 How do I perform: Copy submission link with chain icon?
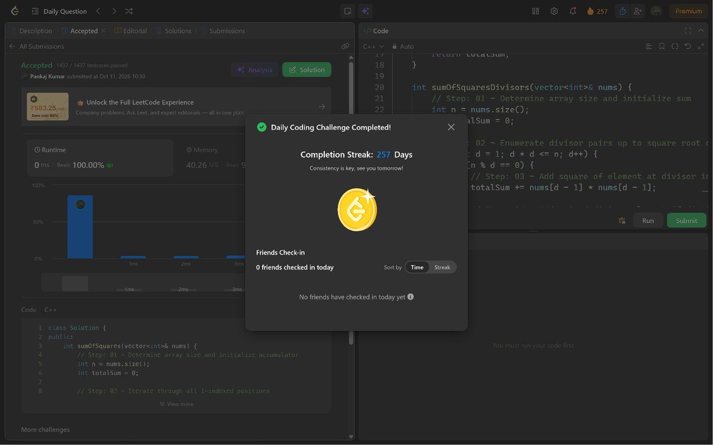pos(345,46)
